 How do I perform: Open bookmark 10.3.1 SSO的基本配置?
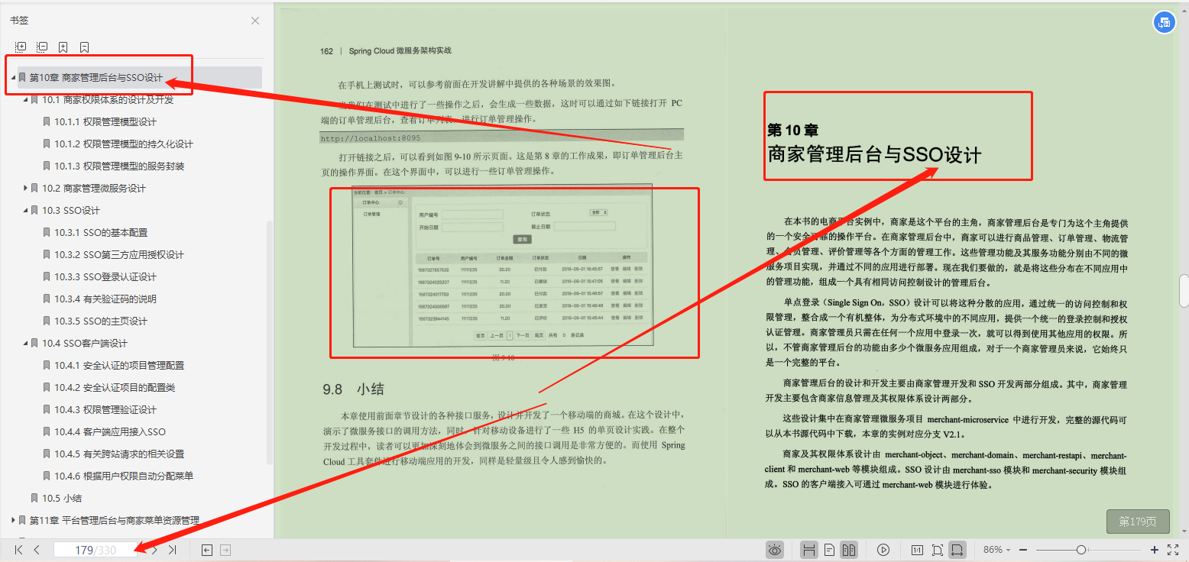click(x=101, y=232)
